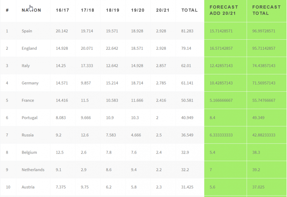Viewport: 287px width, 197px height.
Task: Select the Spain nation cell
Action: [x=27, y=31]
